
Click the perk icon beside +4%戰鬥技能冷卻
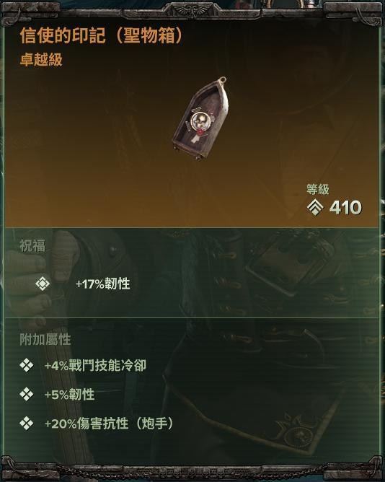click(x=27, y=366)
